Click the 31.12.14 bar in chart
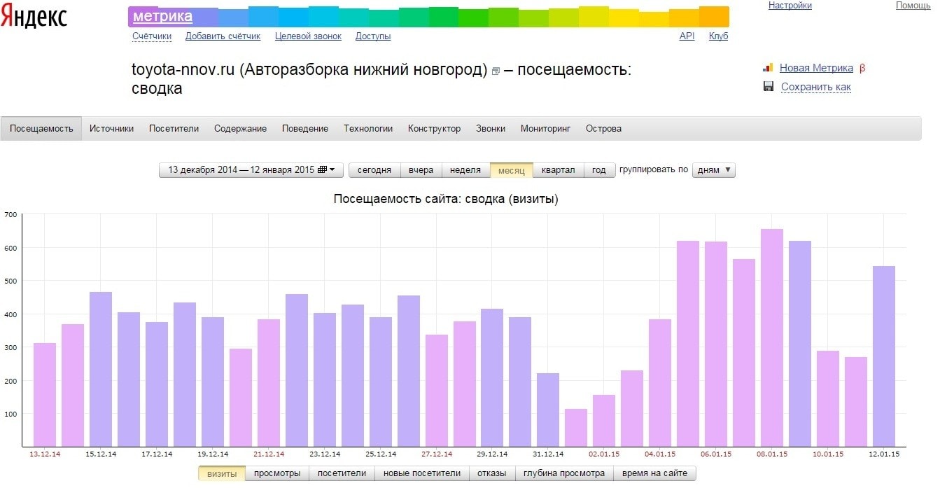940x488 pixels. tap(548, 410)
